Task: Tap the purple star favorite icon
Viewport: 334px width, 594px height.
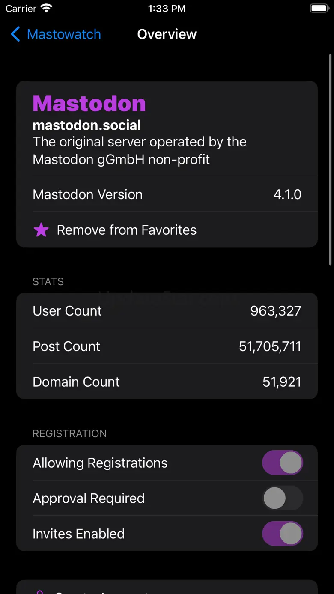Action: coord(41,230)
